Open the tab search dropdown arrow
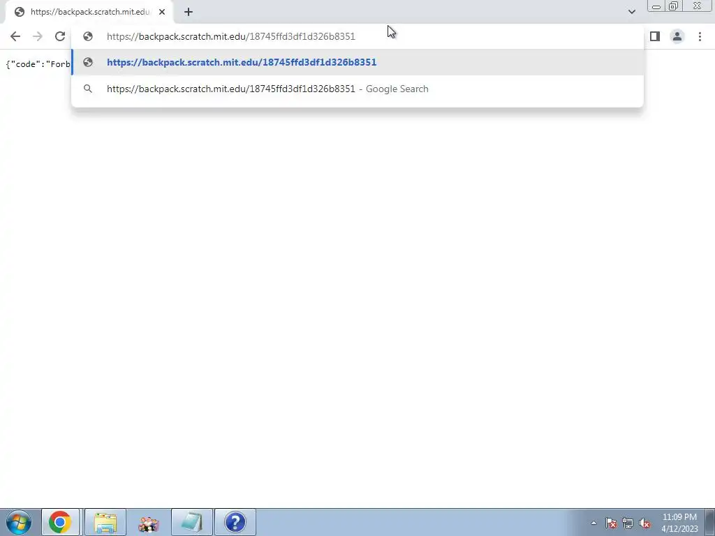 point(631,12)
